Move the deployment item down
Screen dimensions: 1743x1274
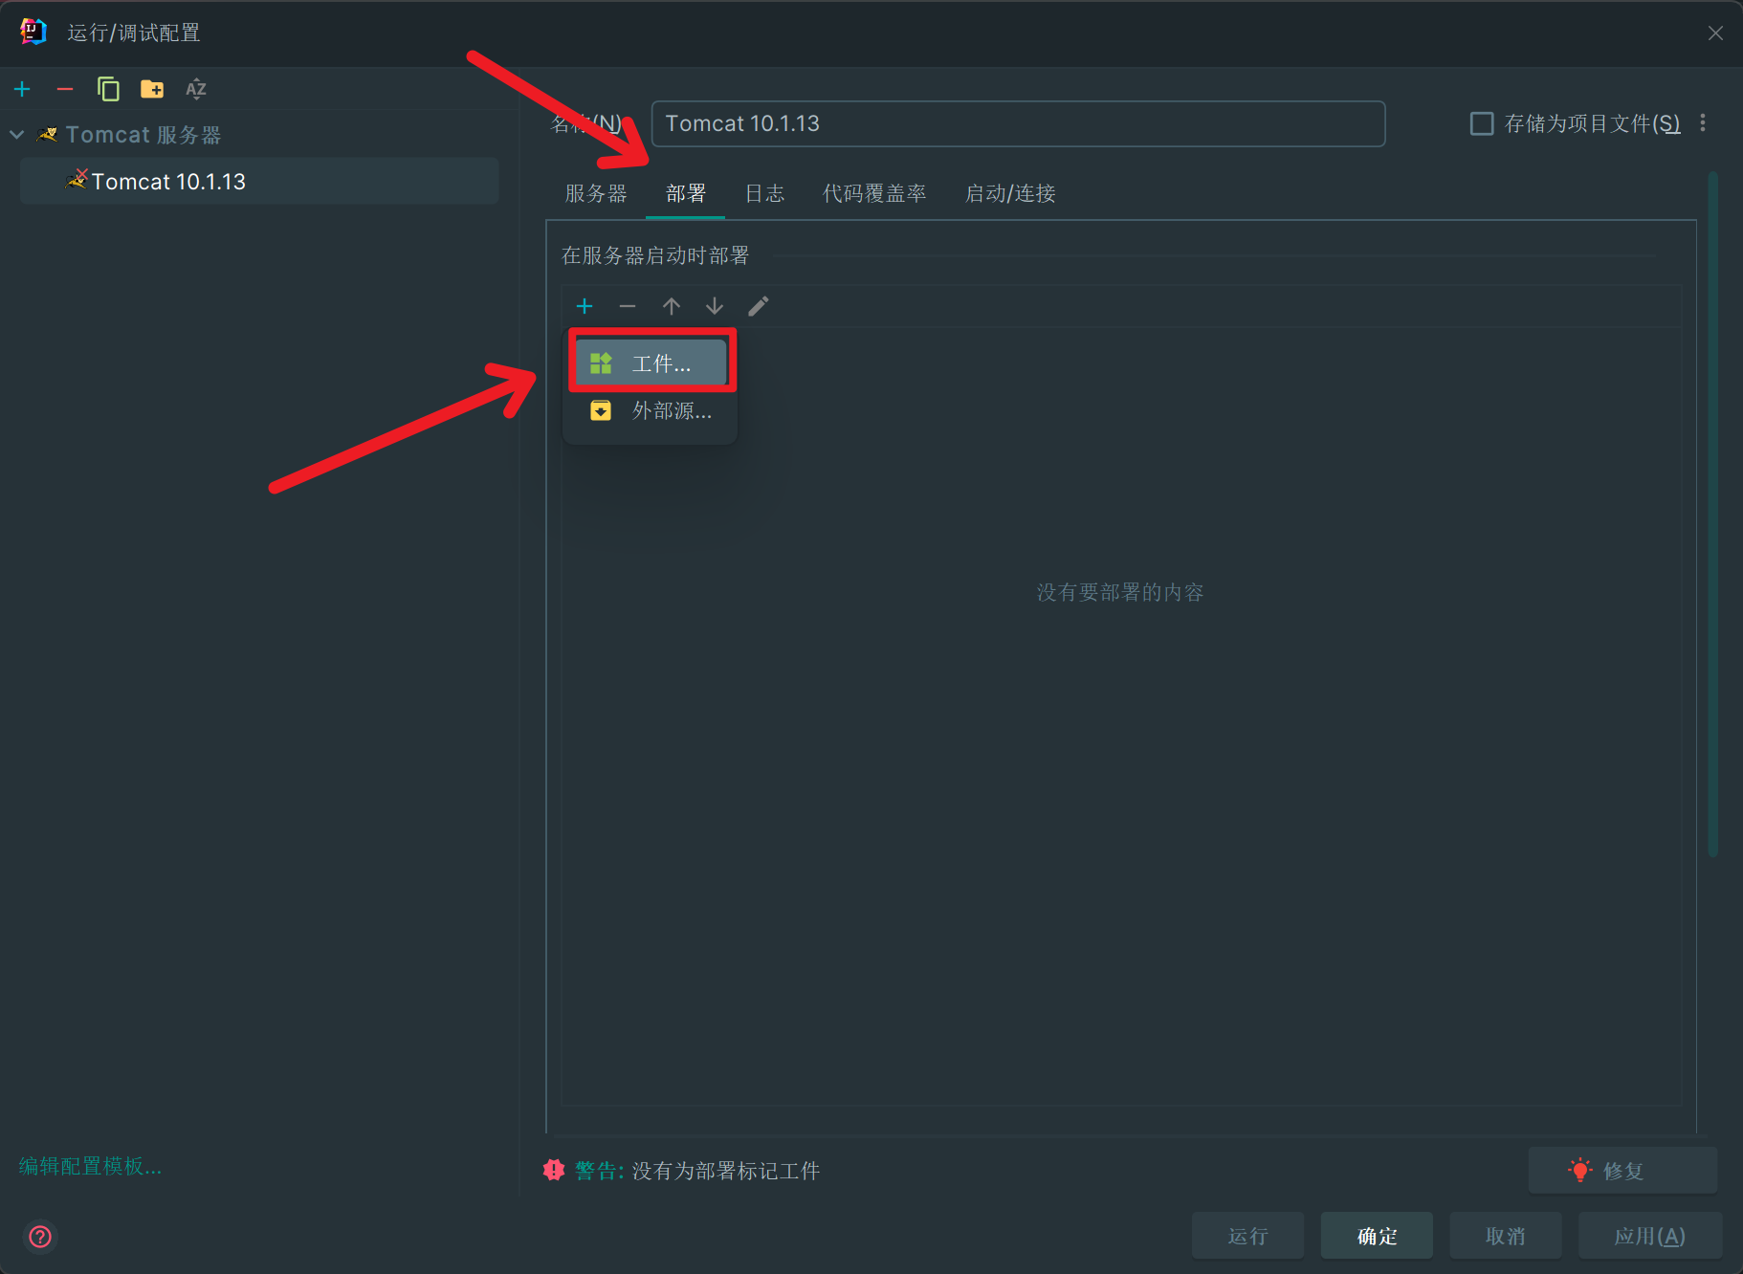[x=715, y=306]
